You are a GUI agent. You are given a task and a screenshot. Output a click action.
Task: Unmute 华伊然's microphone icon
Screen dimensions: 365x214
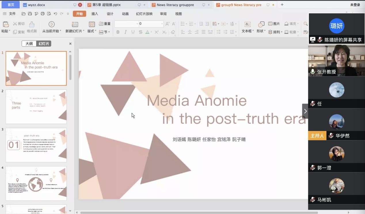pos(331,136)
